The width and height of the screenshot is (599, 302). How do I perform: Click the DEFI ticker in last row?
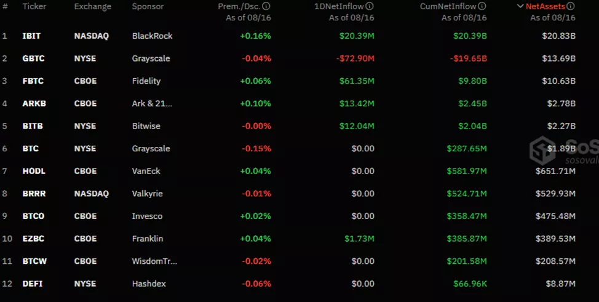33,284
